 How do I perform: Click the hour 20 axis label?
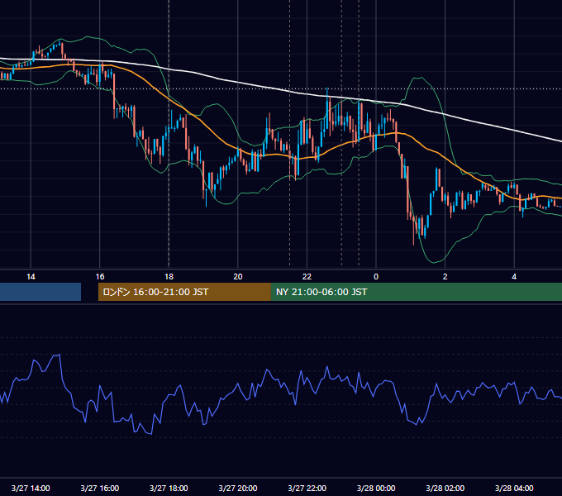pos(238,277)
